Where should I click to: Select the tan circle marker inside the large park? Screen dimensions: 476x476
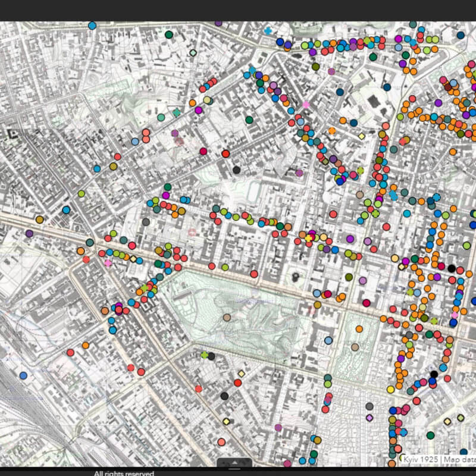(227, 317)
